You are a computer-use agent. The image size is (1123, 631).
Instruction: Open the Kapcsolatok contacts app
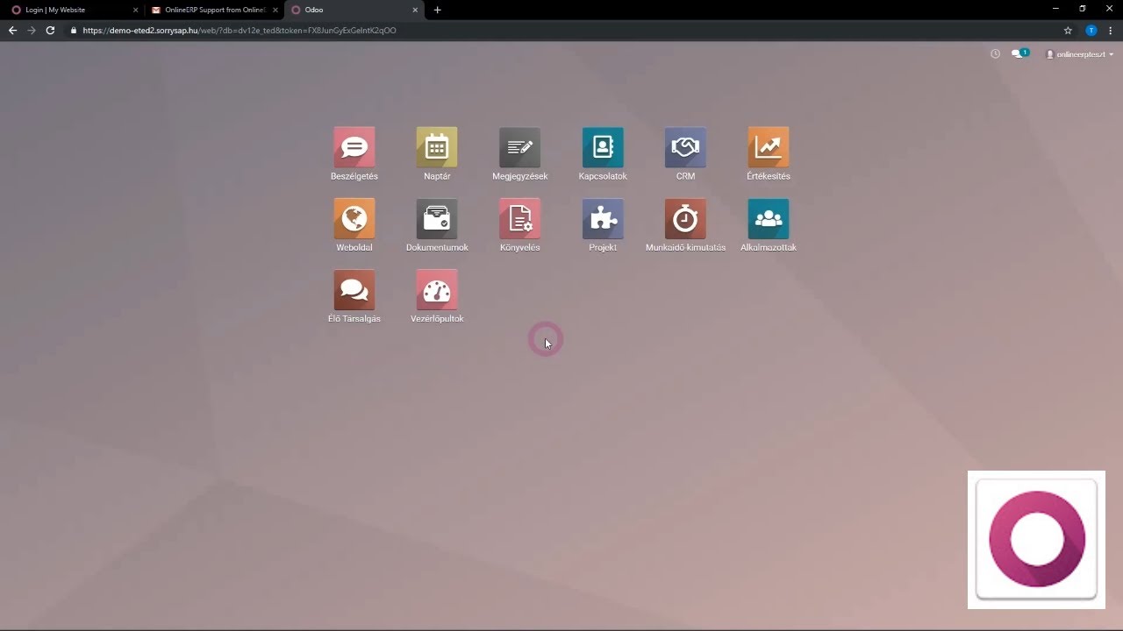point(603,147)
